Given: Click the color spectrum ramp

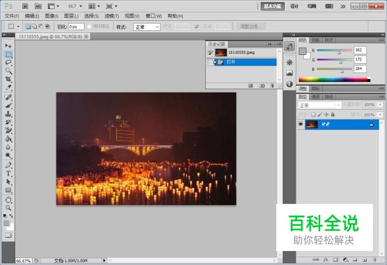Looking at the screenshot, I should coord(334,80).
